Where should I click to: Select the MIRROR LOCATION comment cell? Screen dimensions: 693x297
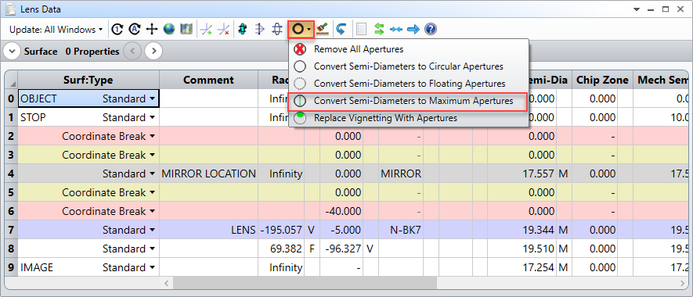(x=208, y=174)
